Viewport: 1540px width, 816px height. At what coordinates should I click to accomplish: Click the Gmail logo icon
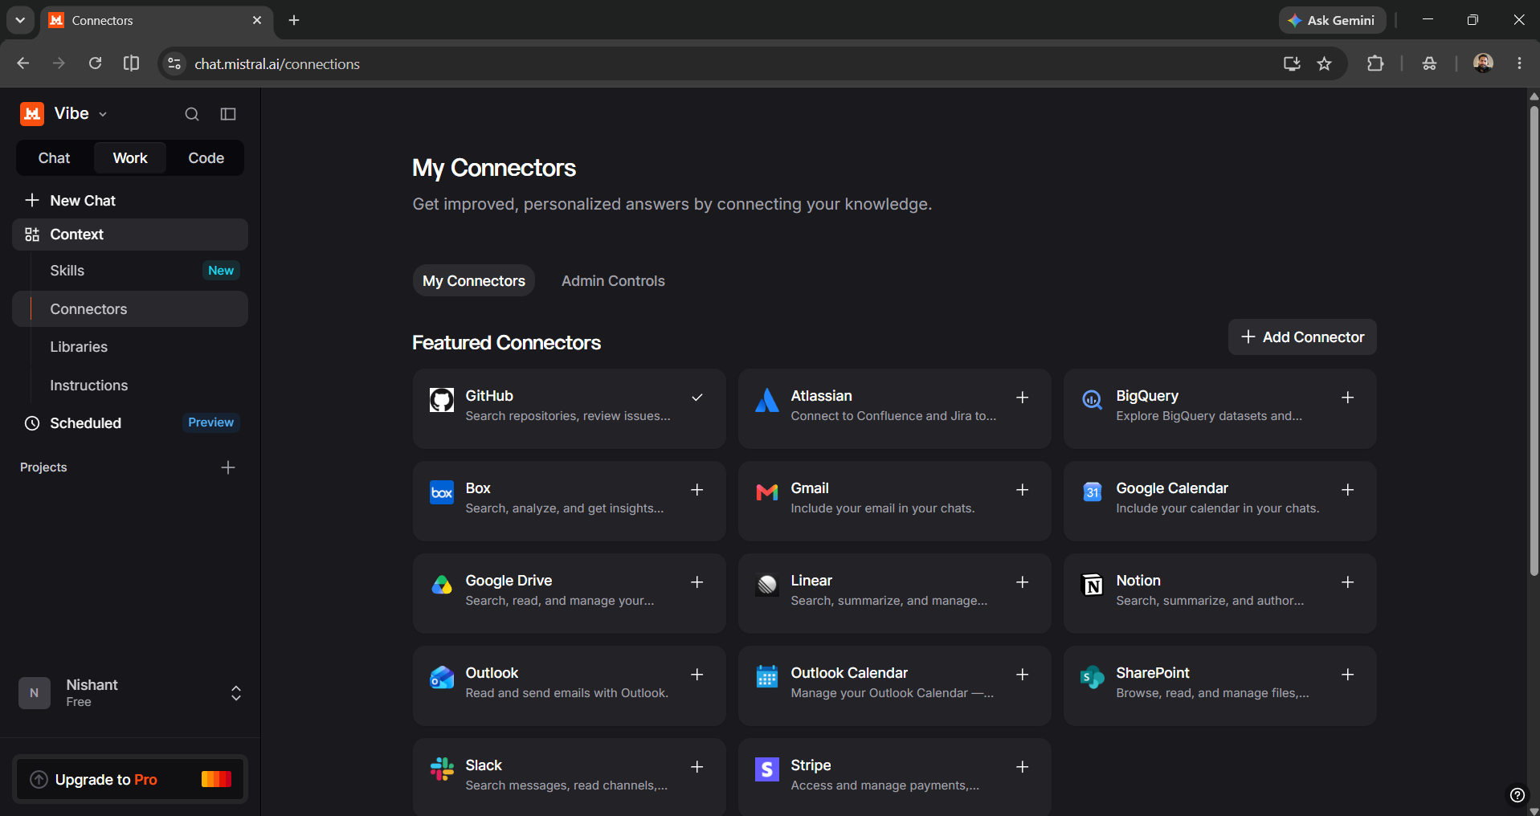pos(767,492)
